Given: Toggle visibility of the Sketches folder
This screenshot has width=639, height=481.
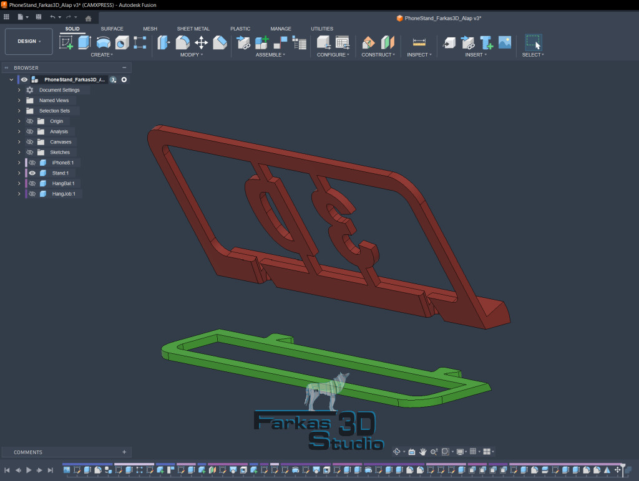Looking at the screenshot, I should coord(29,152).
